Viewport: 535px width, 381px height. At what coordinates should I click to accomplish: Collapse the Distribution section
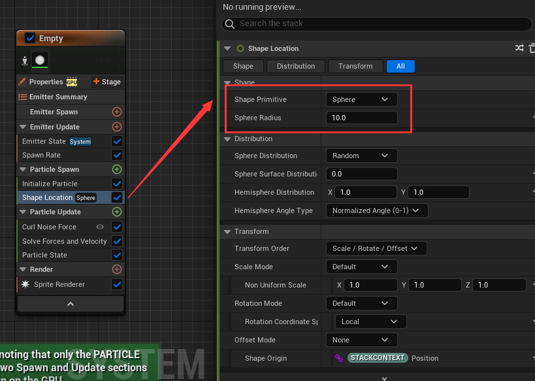(x=227, y=139)
